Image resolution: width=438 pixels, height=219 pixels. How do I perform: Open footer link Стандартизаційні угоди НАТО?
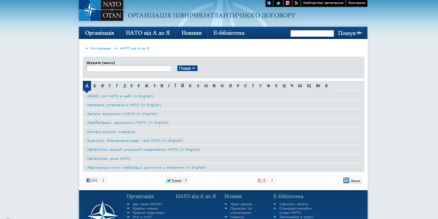[295, 210]
